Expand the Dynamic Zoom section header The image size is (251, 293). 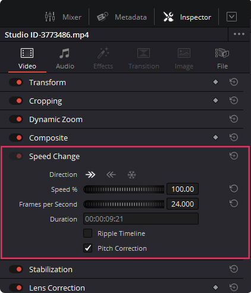point(56,120)
